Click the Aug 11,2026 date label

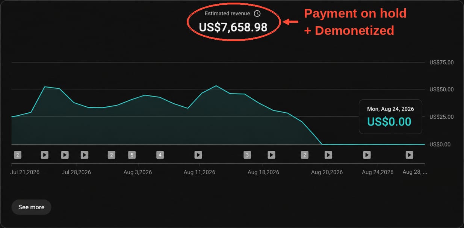coord(199,172)
